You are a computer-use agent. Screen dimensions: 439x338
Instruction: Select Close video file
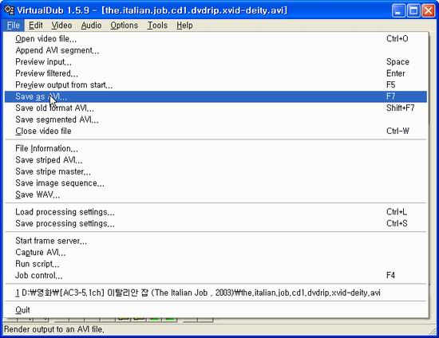(x=216, y=131)
